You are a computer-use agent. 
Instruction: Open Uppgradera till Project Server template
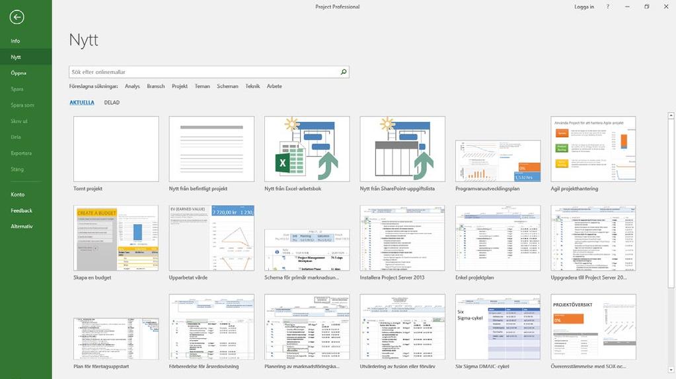point(593,238)
